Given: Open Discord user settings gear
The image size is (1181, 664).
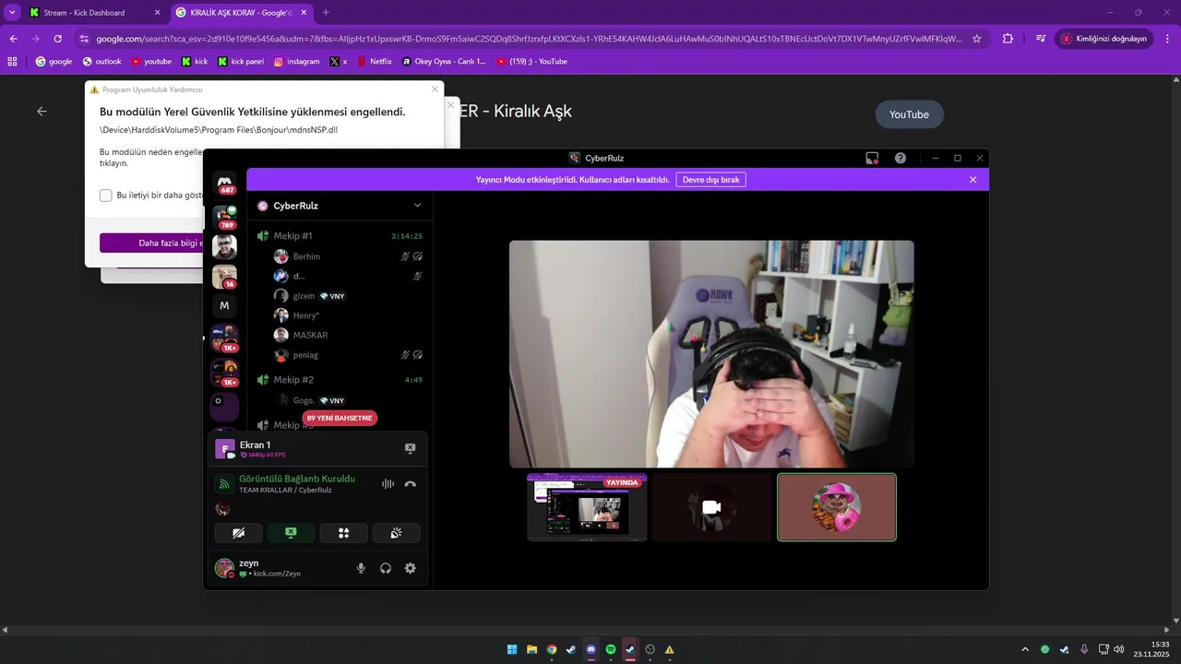Looking at the screenshot, I should (411, 568).
